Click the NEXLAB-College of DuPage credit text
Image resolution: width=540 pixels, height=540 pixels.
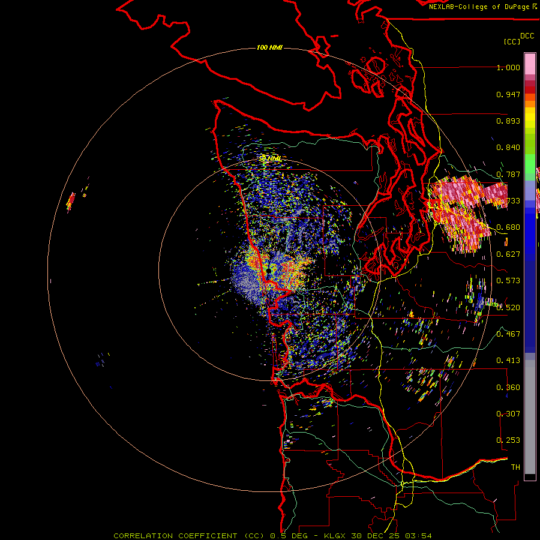(482, 7)
